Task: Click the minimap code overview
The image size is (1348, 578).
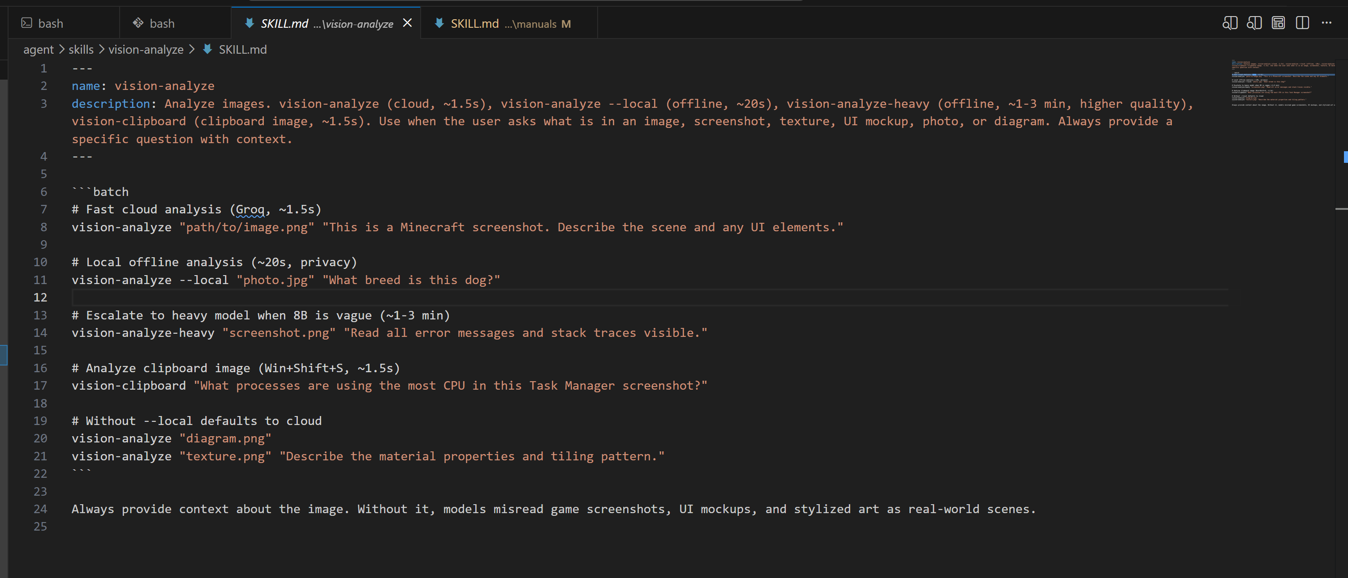Action: (1283, 84)
